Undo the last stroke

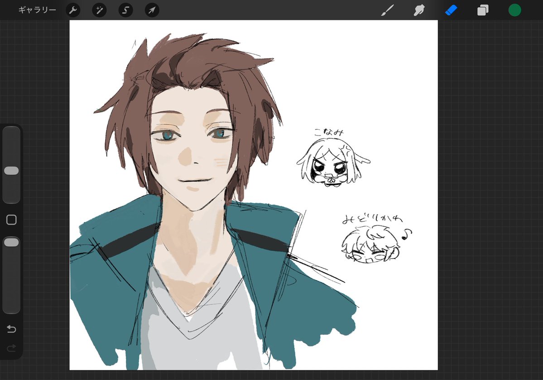[11, 329]
